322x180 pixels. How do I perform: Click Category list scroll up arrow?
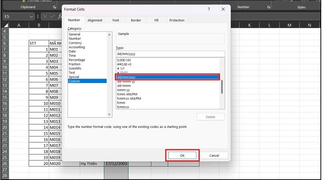coord(109,34)
